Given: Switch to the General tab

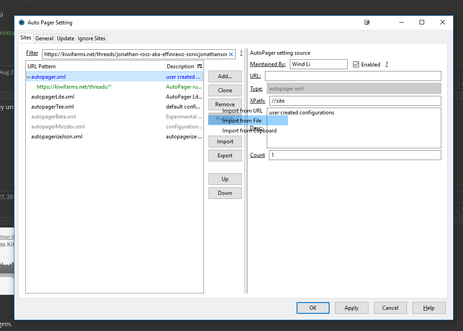Looking at the screenshot, I should (44, 38).
